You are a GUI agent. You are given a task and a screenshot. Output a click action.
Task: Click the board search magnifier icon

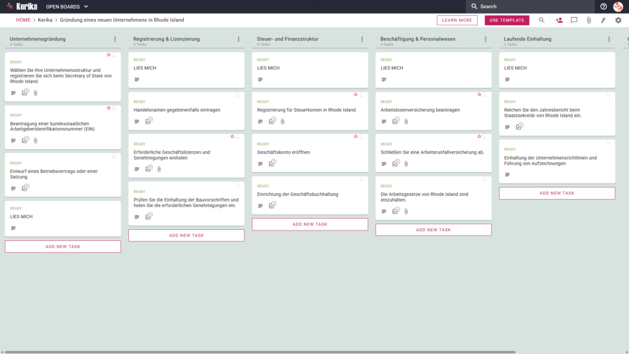click(x=542, y=20)
